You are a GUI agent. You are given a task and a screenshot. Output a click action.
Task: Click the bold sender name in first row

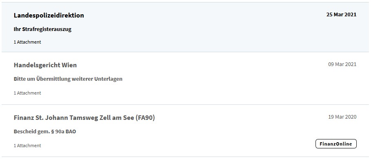coord(49,15)
